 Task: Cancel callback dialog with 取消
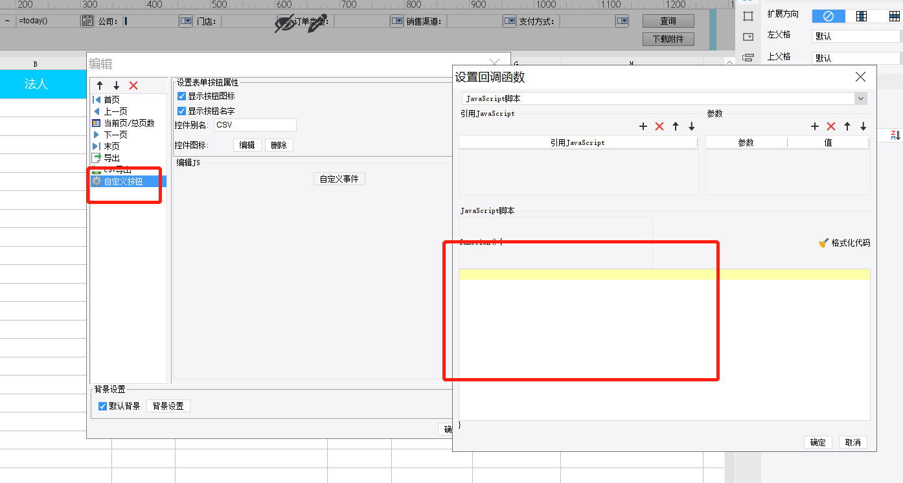[x=853, y=442]
